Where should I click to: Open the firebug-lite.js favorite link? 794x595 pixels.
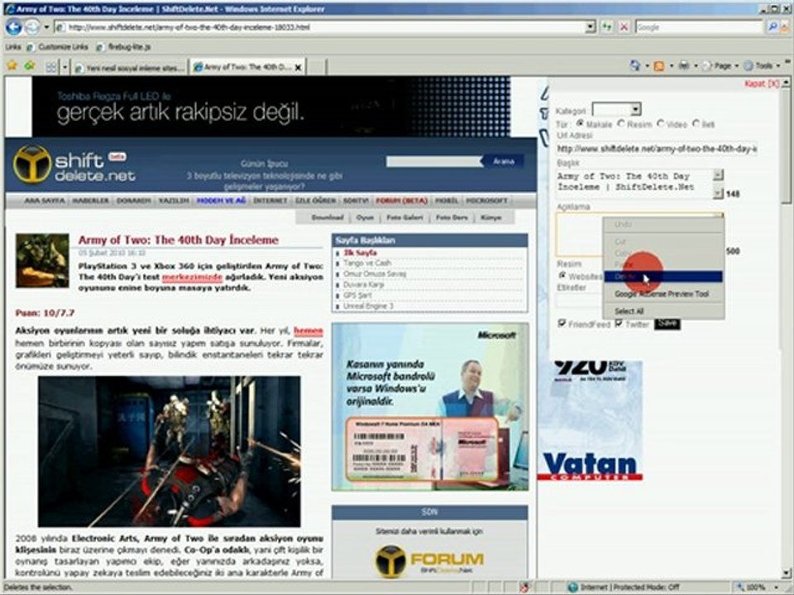(123, 47)
